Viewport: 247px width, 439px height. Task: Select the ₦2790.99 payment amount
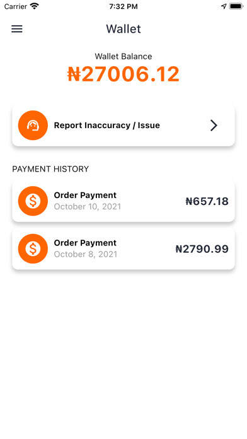[202, 249]
